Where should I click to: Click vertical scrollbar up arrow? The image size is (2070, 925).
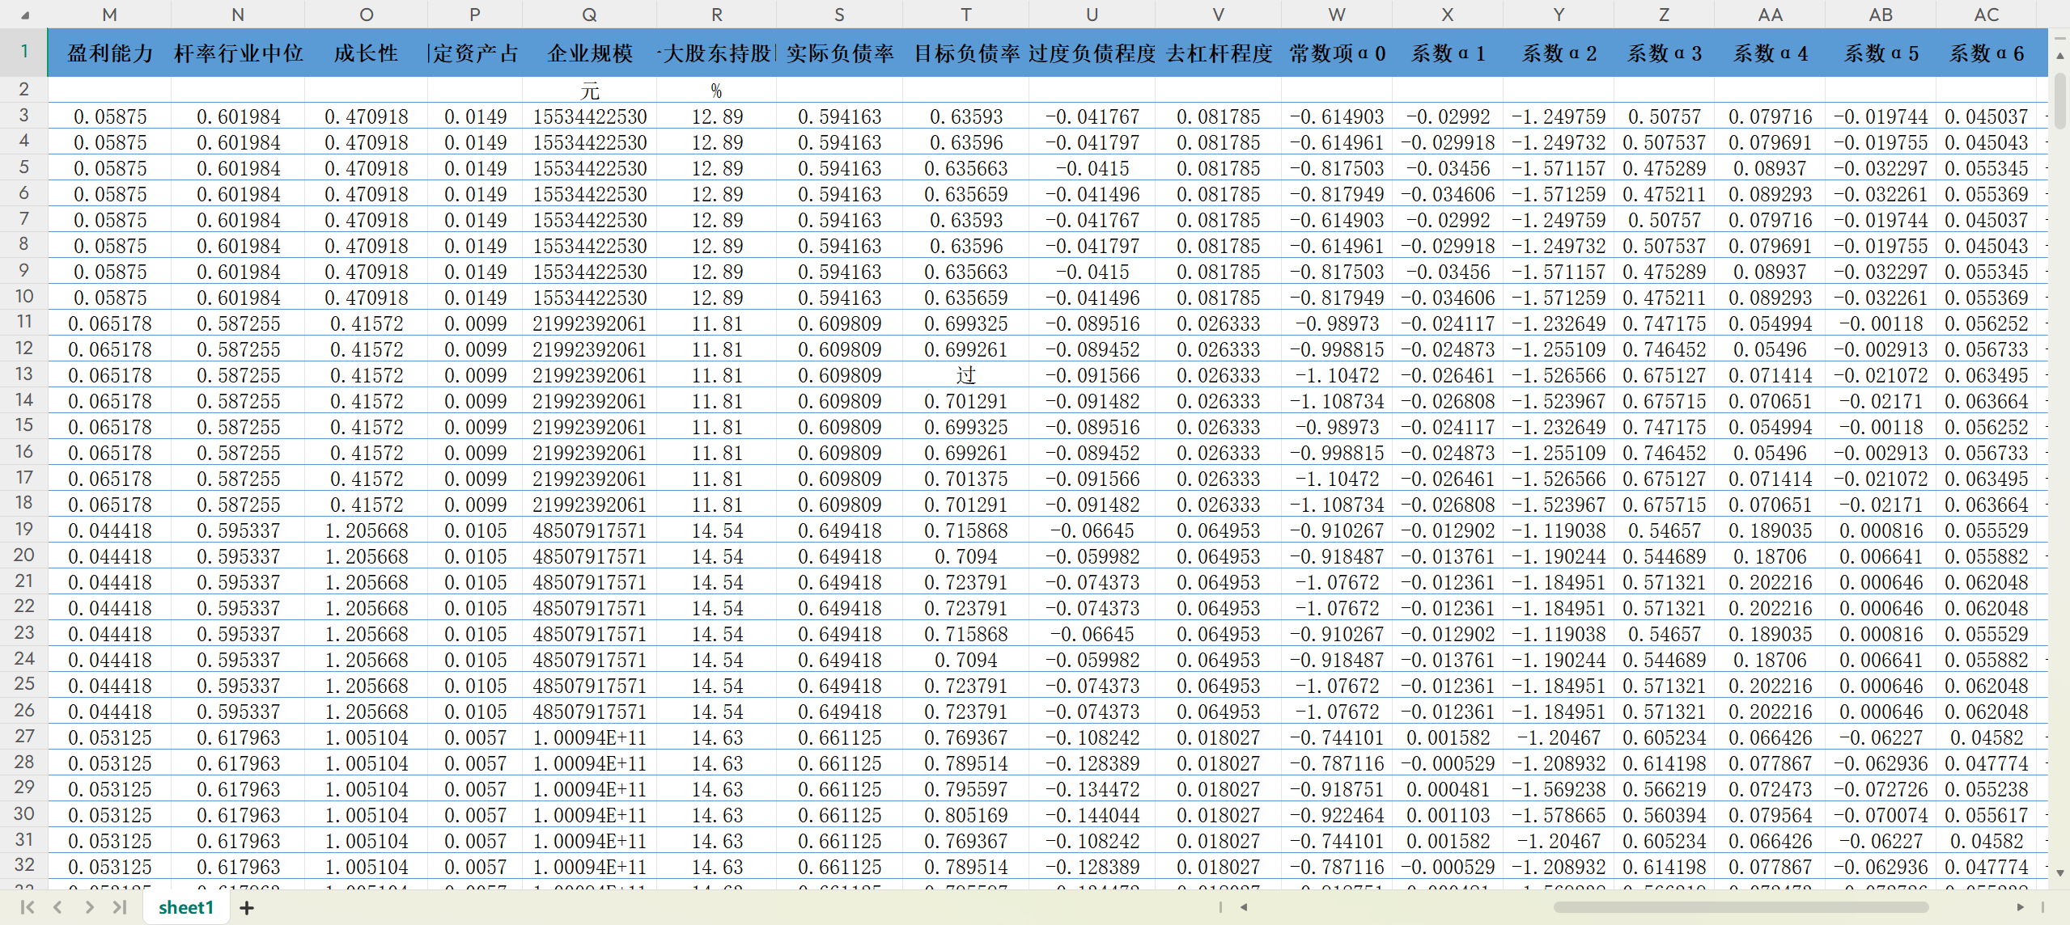[x=2059, y=56]
